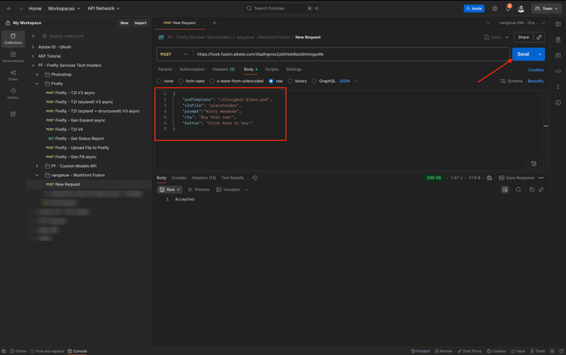Open the code snippet panel

558,72
